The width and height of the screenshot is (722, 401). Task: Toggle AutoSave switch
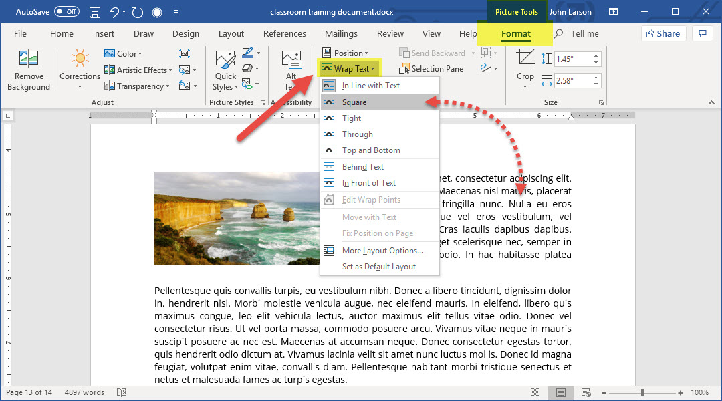67,12
